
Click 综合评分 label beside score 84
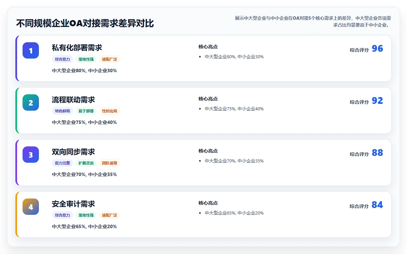point(359,206)
